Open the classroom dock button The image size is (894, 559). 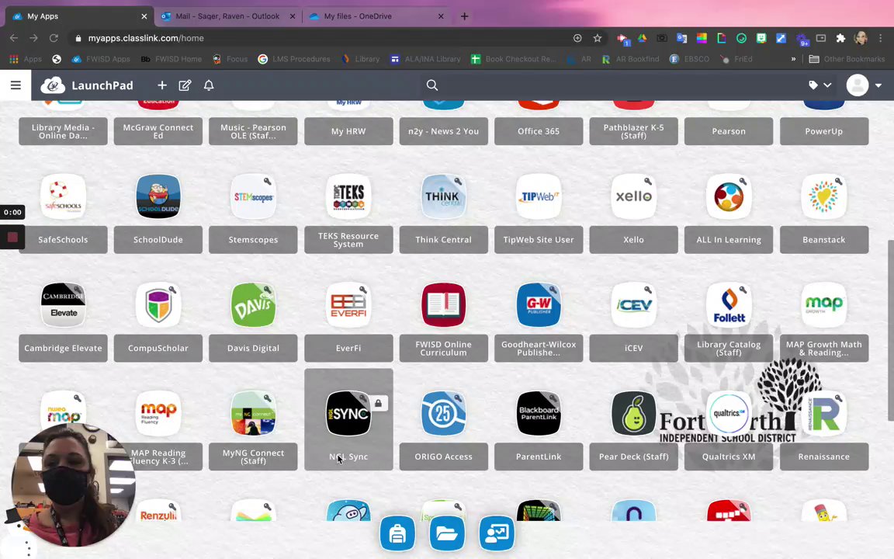(497, 534)
